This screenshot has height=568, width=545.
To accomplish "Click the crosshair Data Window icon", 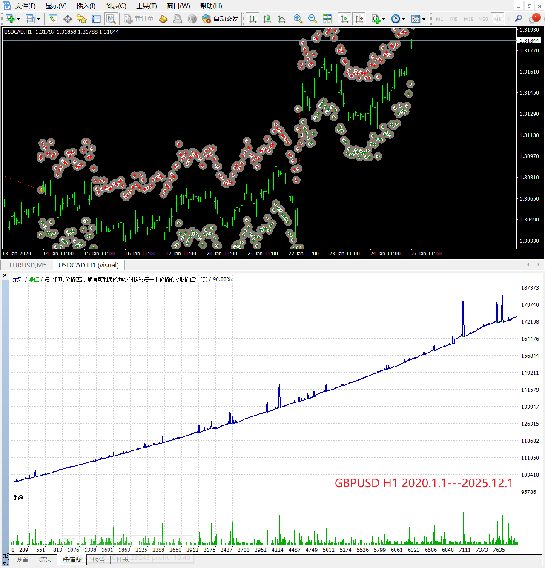I will [67, 19].
